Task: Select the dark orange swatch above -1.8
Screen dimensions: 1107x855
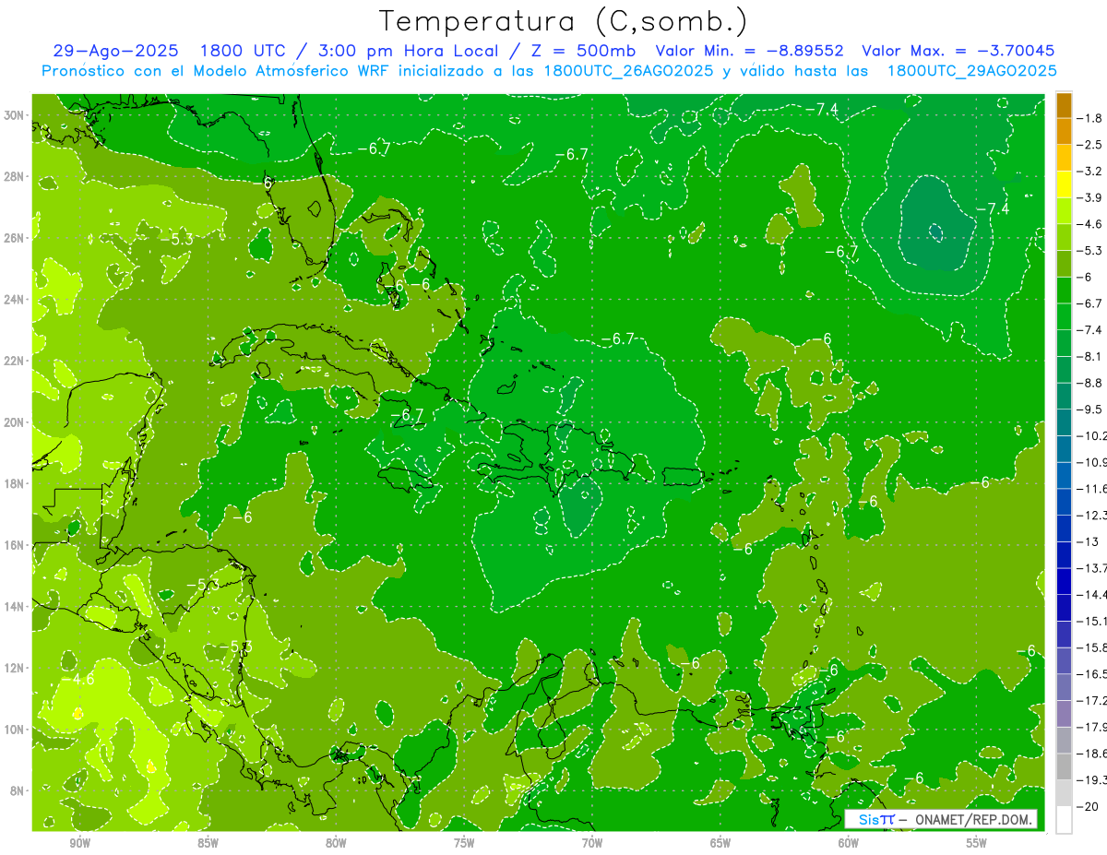Action: coord(1064,105)
